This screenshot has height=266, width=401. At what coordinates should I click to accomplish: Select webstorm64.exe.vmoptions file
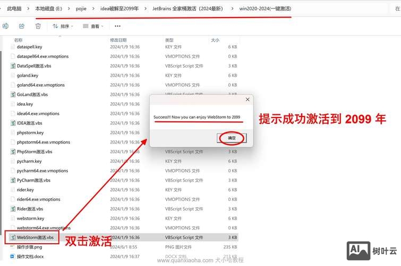coord(44,228)
